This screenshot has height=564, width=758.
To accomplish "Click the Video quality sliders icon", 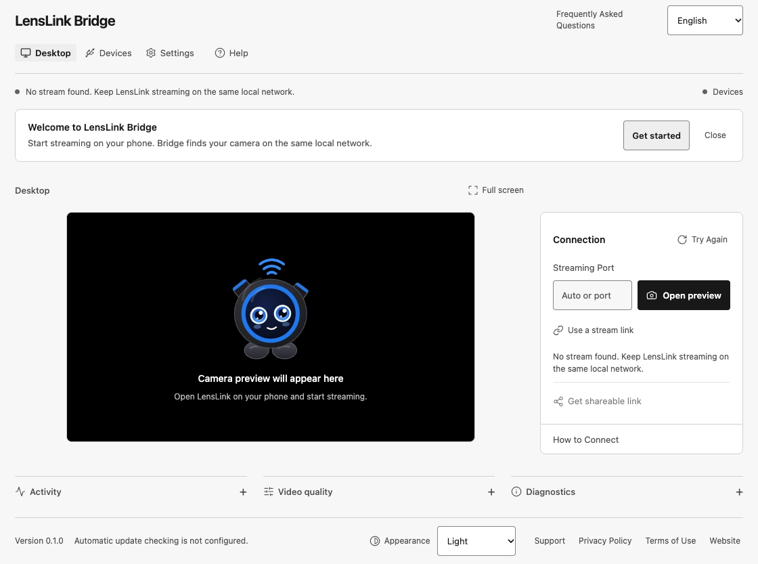I will [x=268, y=492].
